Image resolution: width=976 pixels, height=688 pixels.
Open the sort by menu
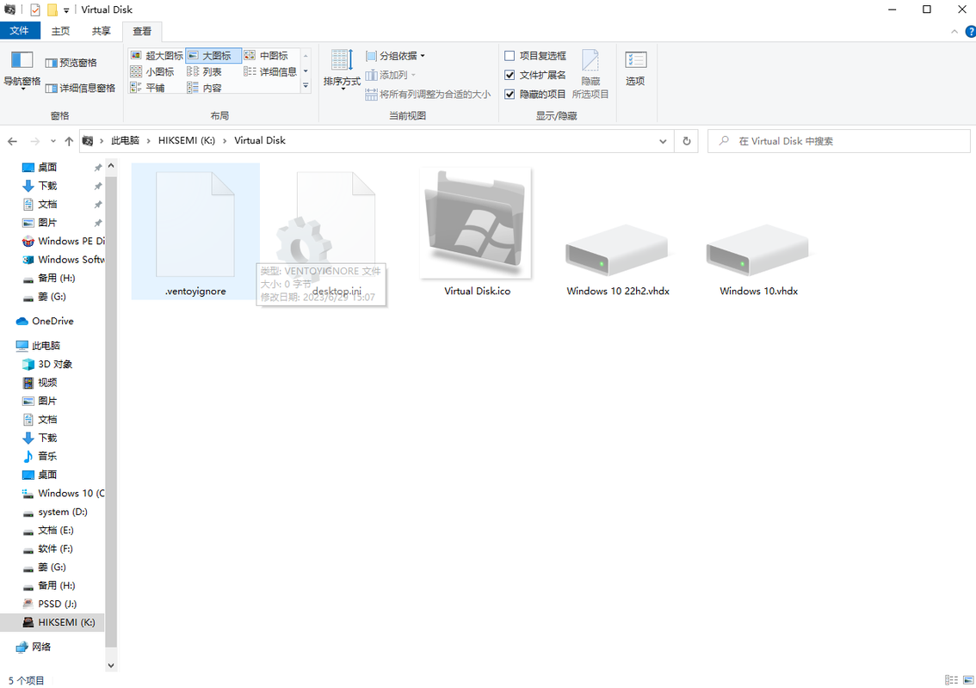[x=342, y=70]
